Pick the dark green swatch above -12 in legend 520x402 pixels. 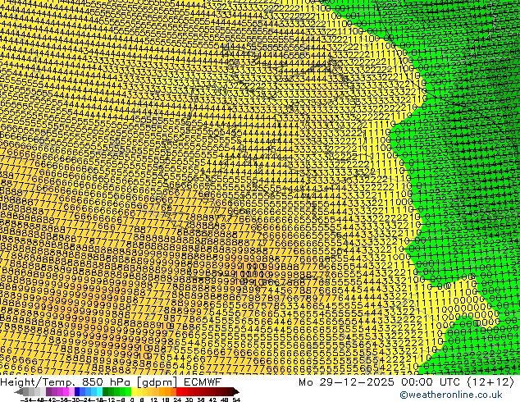[x=106, y=391]
